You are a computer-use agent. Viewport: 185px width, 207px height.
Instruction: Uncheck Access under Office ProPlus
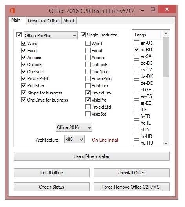tap(24, 57)
